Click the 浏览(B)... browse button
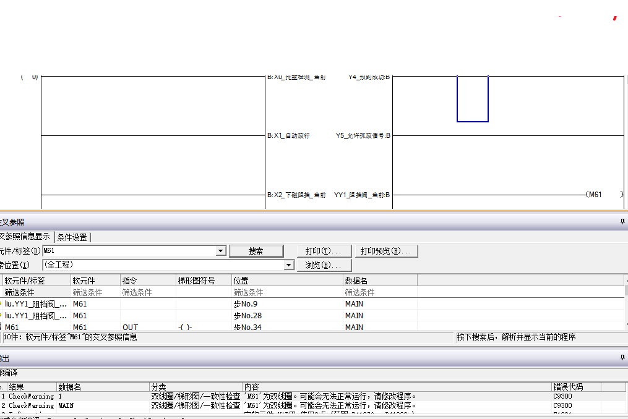Image resolution: width=628 pixels, height=419 pixels. [323, 265]
